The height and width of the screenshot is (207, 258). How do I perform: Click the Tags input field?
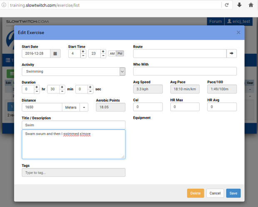[x=73, y=172]
